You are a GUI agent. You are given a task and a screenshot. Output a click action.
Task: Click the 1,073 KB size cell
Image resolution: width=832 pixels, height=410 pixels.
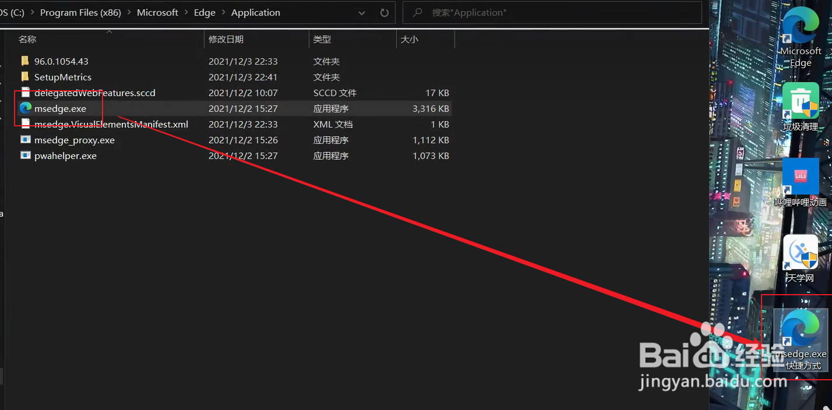tap(431, 155)
